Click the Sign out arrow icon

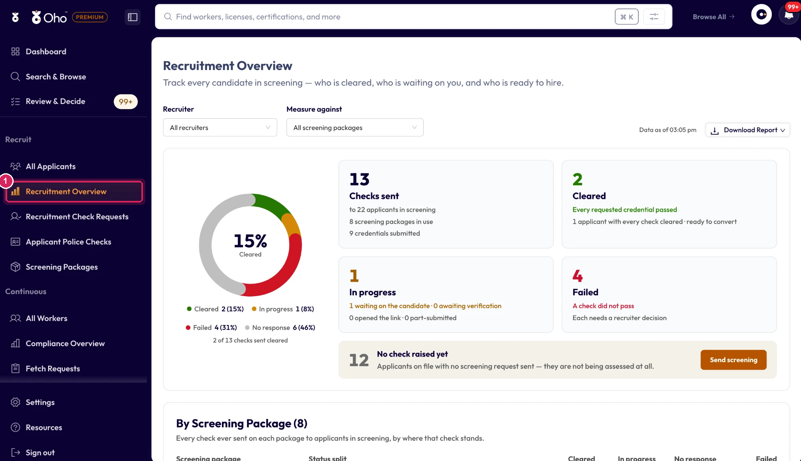click(15, 453)
